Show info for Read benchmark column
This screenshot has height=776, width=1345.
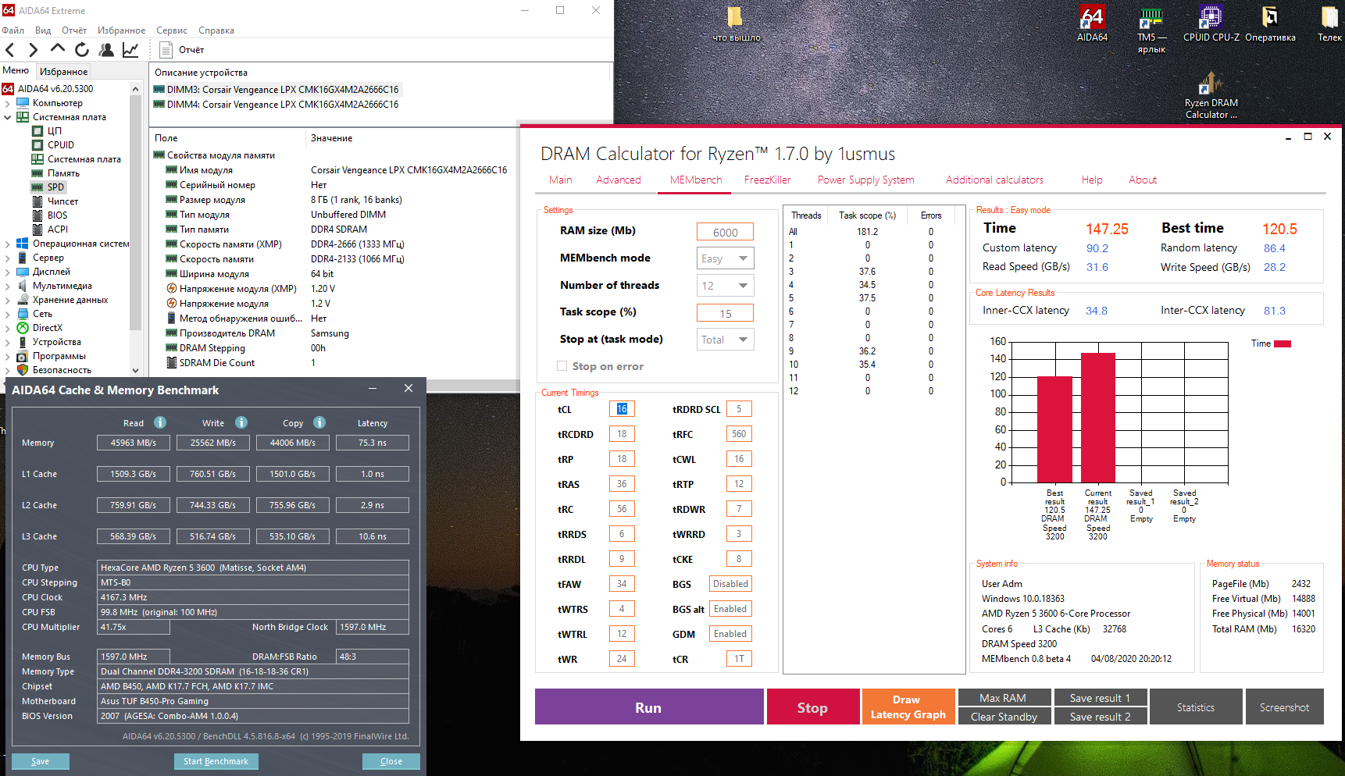click(x=160, y=422)
